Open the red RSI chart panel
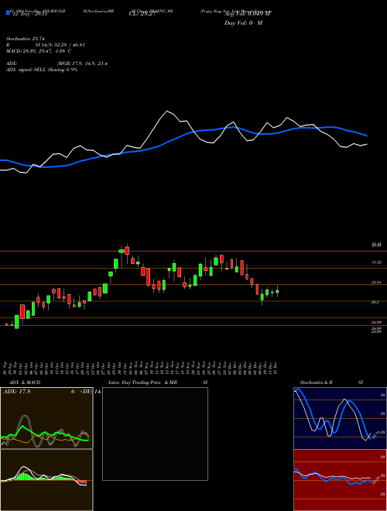The height and width of the screenshot is (511, 387). pos(340,480)
